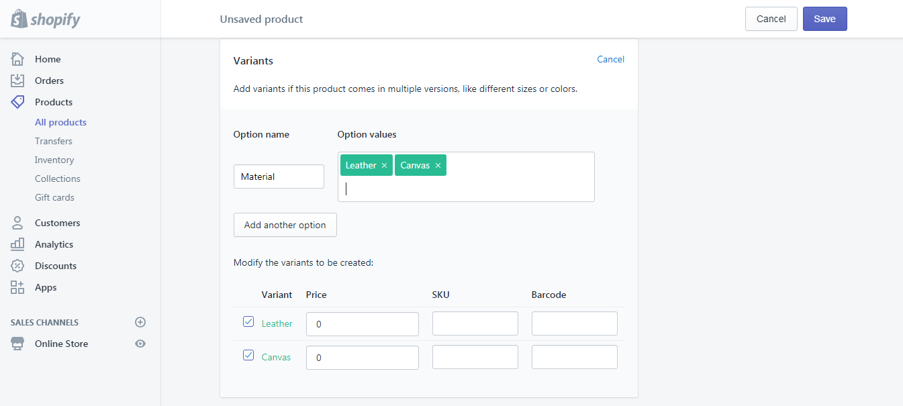Click the Variants card heading
This screenshot has width=903, height=406.
(253, 60)
